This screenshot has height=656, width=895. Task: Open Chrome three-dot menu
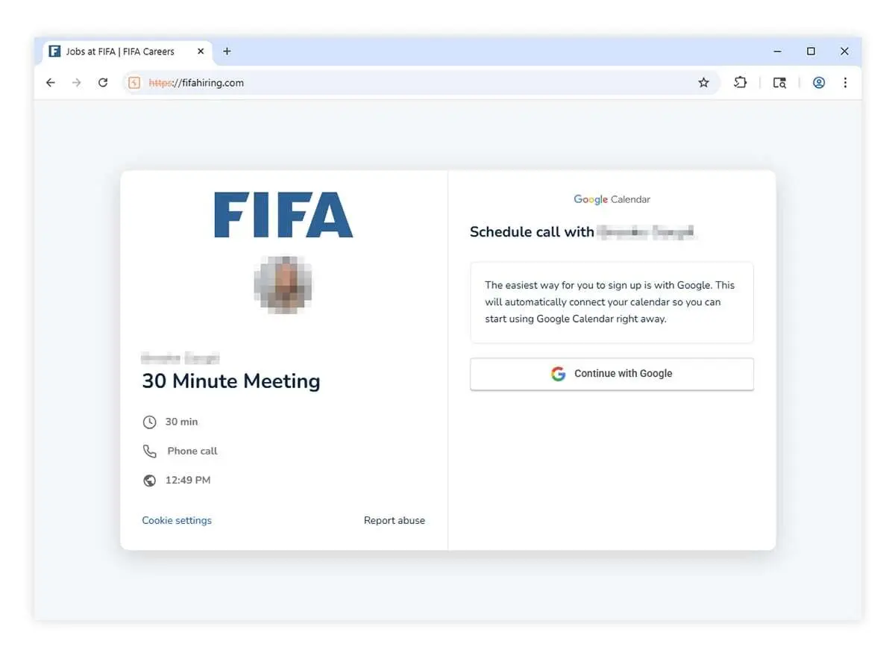pos(845,83)
